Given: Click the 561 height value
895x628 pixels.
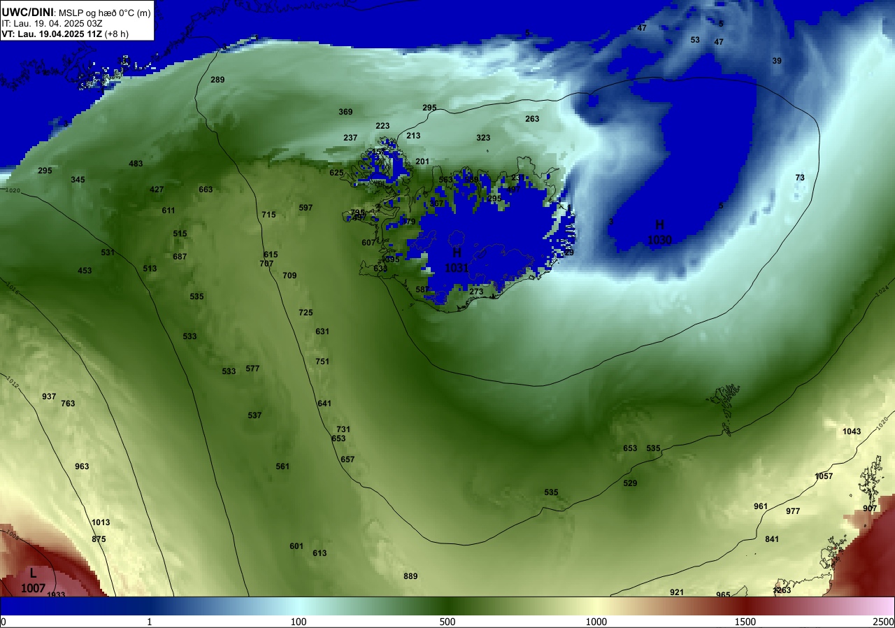Looking at the screenshot, I should (282, 466).
